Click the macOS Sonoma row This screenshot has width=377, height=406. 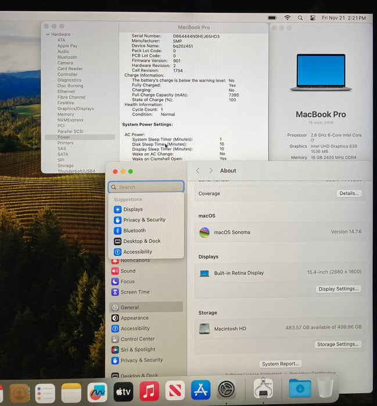280,232
